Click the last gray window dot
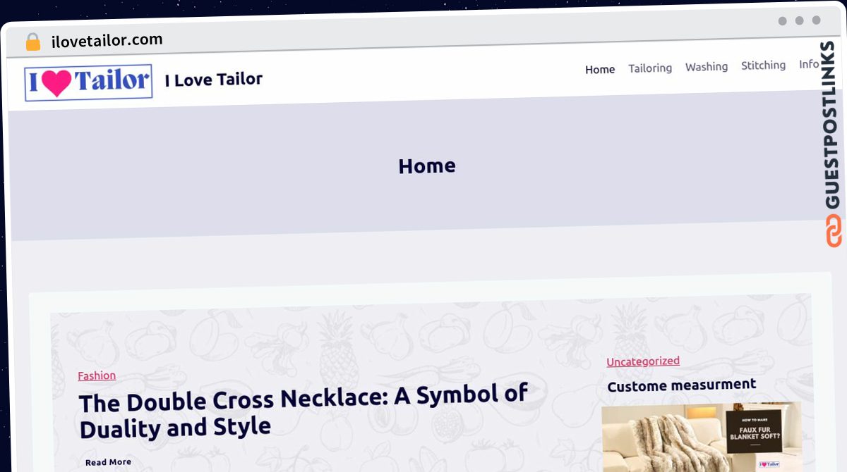Viewport: 847px width, 472px height. (817, 20)
